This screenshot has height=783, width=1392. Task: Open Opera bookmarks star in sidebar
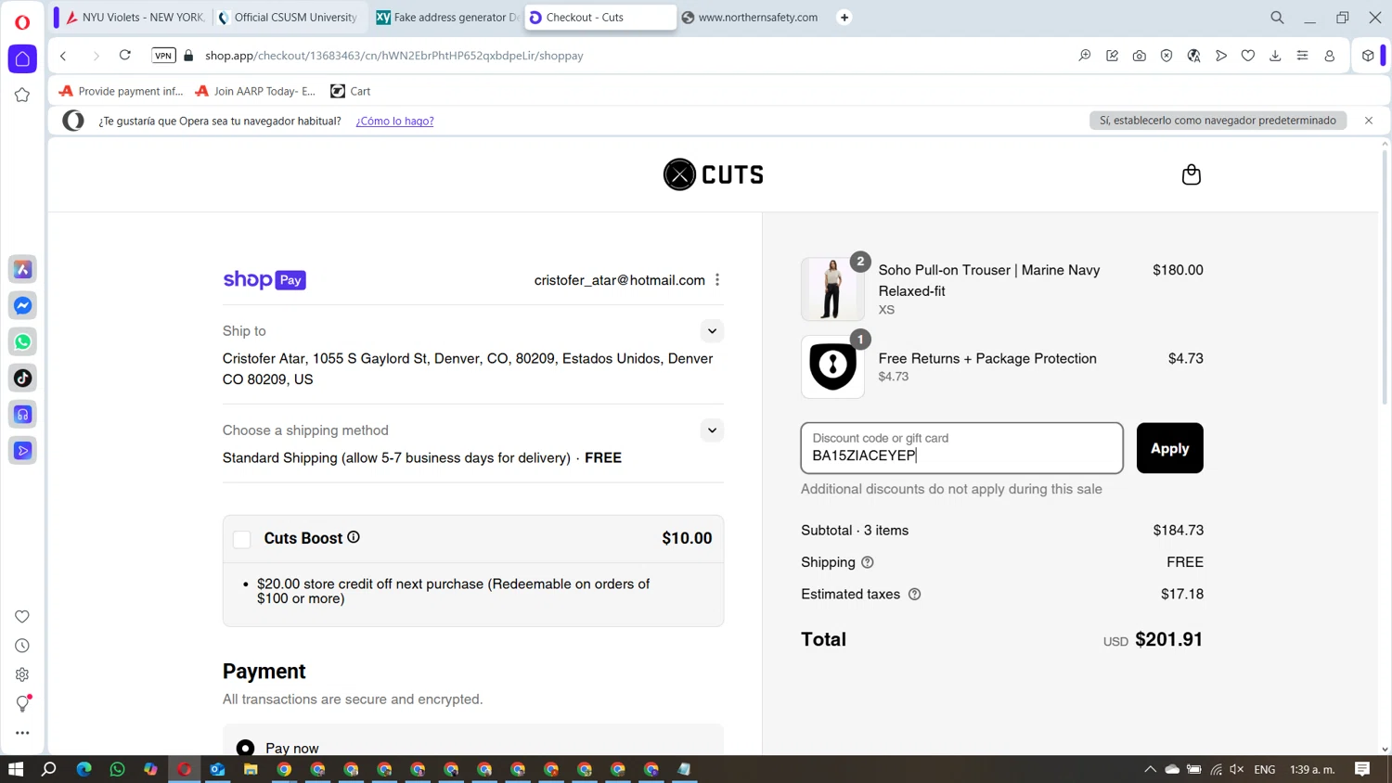[x=22, y=95]
